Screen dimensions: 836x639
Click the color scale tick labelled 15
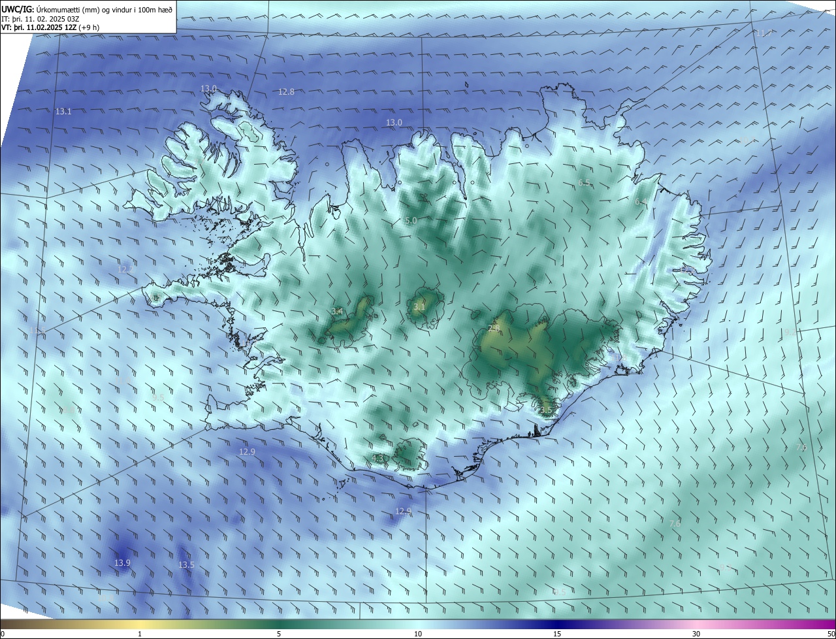click(557, 634)
